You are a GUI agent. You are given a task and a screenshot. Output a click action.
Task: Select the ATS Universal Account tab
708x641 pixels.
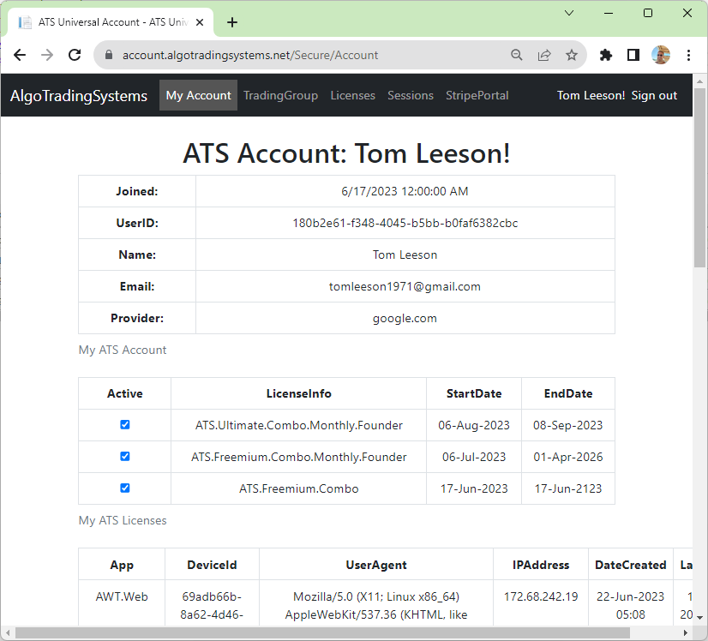[x=111, y=22]
